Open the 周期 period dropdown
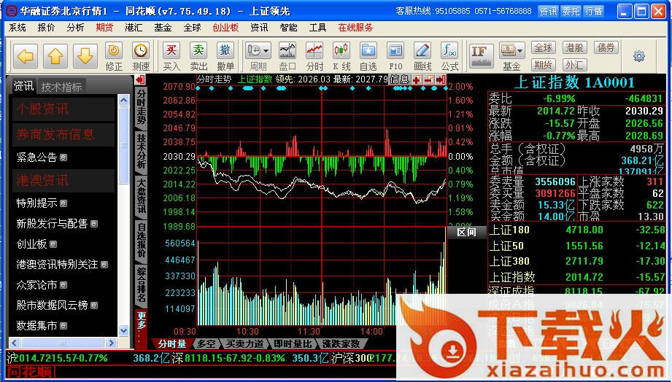This screenshot has width=672, height=382. point(258,57)
